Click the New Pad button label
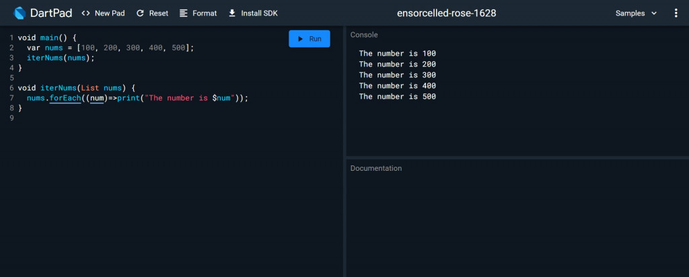Viewport: 689px width, 277px height. 110,13
